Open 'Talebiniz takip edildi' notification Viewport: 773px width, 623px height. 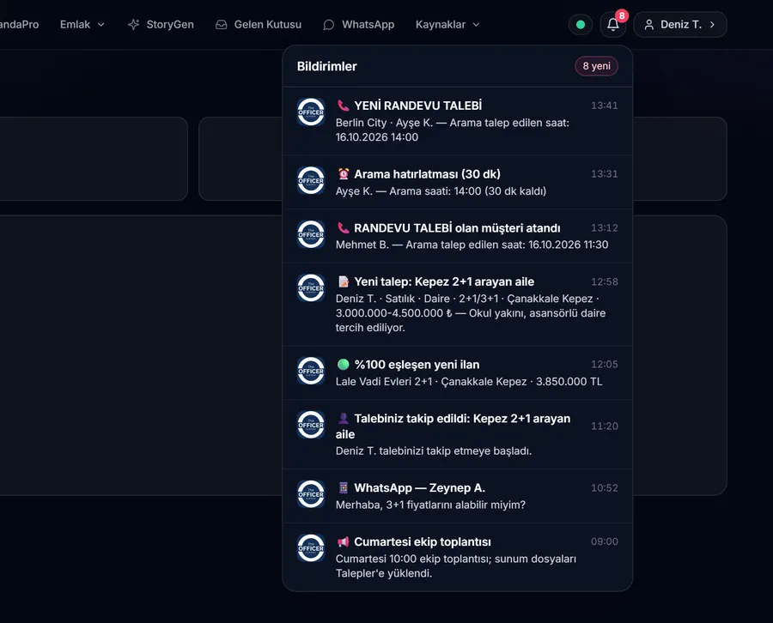click(x=458, y=434)
